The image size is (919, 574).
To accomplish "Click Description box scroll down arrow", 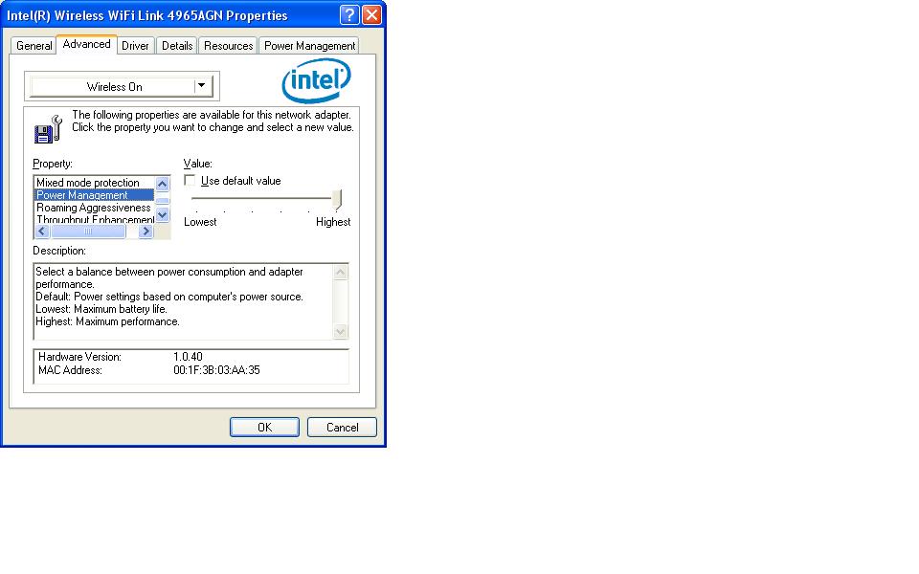I will (x=341, y=332).
